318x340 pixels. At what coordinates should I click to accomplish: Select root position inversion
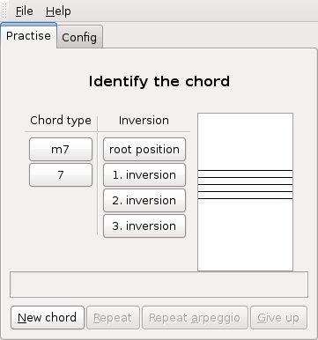pyautogui.click(x=144, y=150)
